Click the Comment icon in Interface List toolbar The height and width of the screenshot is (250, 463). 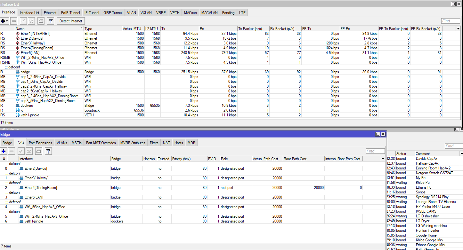(41, 21)
